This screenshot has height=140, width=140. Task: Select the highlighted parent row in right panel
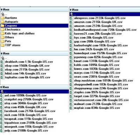pos(105,14)
